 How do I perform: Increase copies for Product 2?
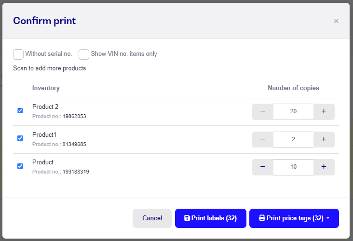[324, 112]
